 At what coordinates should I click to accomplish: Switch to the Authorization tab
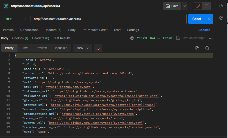point(29,30)
